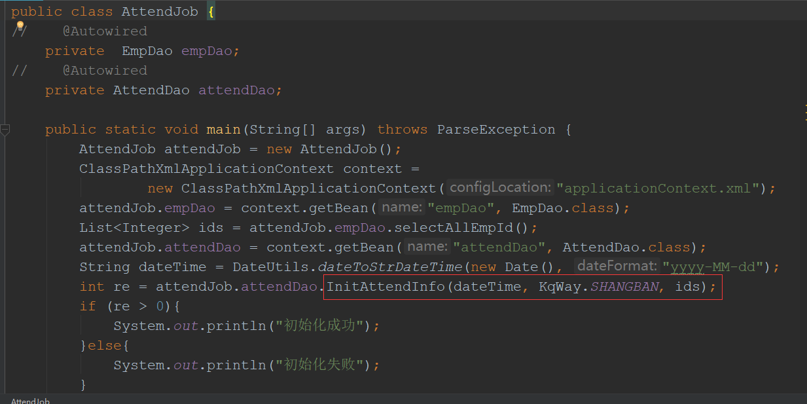807x404 pixels.
Task: Click the SHANGBAN enum constant
Action: [624, 287]
